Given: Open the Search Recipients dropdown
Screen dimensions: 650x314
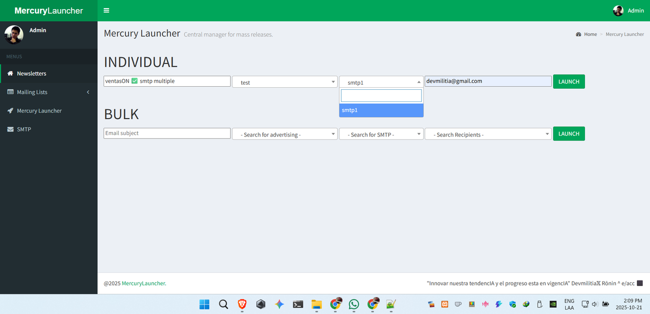Looking at the screenshot, I should tap(488, 134).
